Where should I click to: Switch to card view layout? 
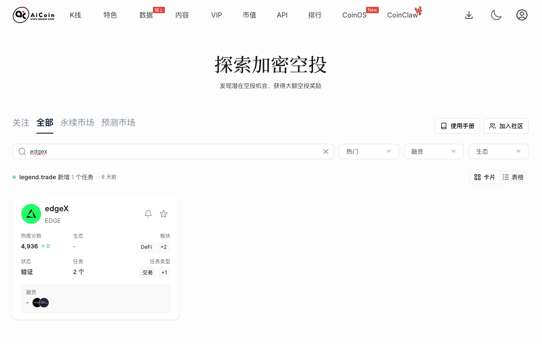point(485,177)
